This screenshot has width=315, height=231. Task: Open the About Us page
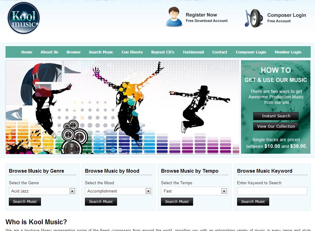pos(49,52)
